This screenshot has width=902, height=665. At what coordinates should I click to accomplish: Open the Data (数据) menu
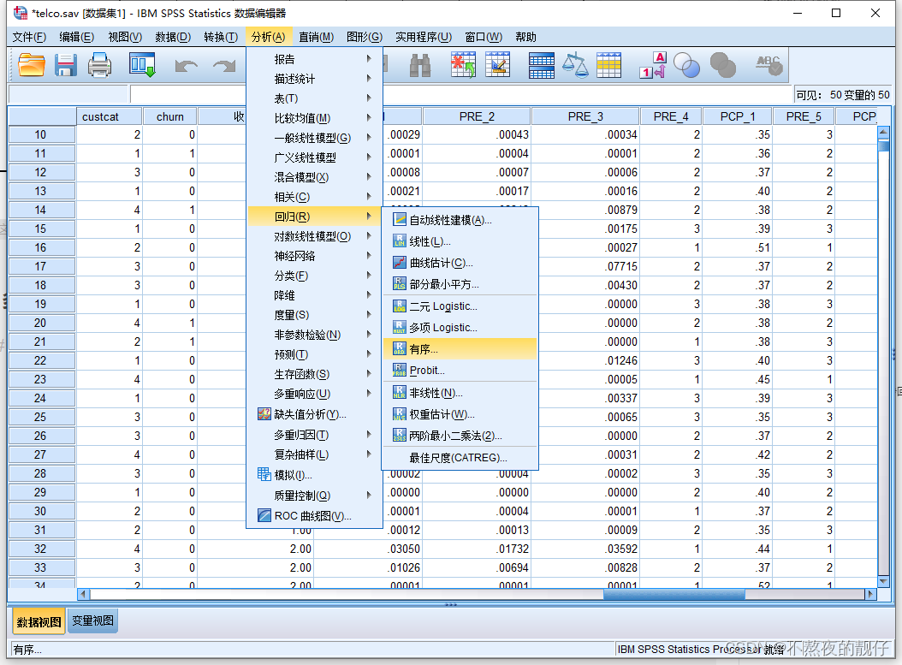(173, 37)
